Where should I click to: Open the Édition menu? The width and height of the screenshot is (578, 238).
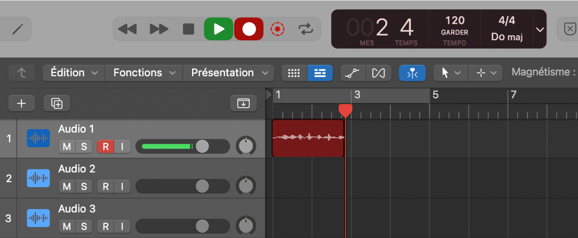pos(74,73)
